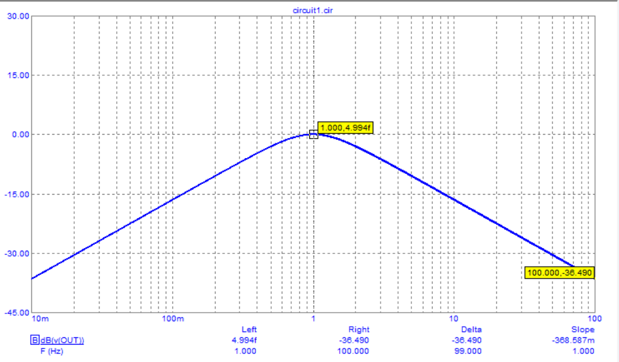The image size is (619, 362).
Task: Click the Right column header
Action: pyautogui.click(x=359, y=329)
